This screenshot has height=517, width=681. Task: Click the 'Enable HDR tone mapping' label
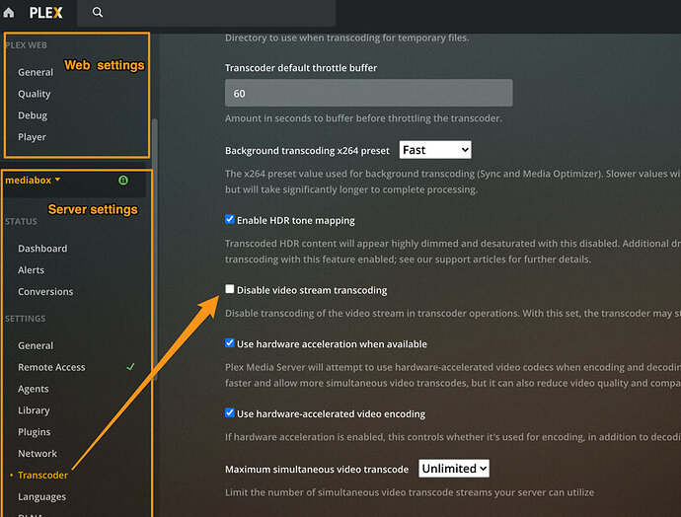tap(296, 221)
